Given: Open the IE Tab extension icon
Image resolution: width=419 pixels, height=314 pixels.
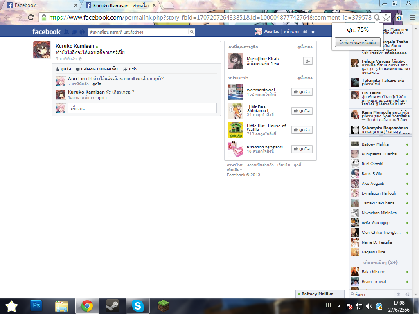Looking at the screenshot, I should (x=399, y=17).
